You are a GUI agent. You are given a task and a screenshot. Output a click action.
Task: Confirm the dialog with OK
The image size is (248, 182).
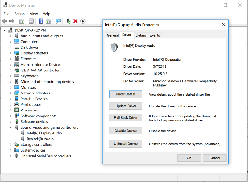coord(189,158)
